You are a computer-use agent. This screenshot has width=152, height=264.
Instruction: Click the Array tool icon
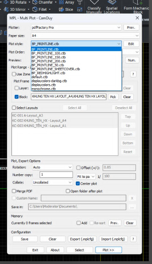[62, 2]
